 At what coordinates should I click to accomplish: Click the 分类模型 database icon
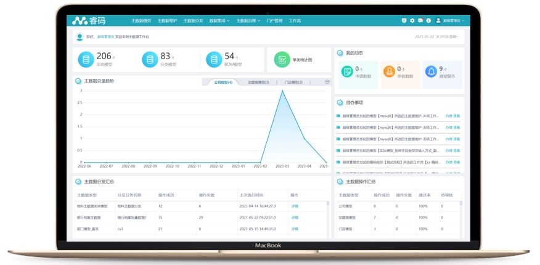point(150,59)
